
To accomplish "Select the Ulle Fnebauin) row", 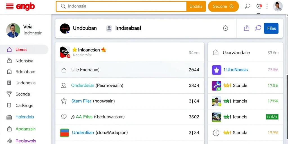I will coord(130,70).
